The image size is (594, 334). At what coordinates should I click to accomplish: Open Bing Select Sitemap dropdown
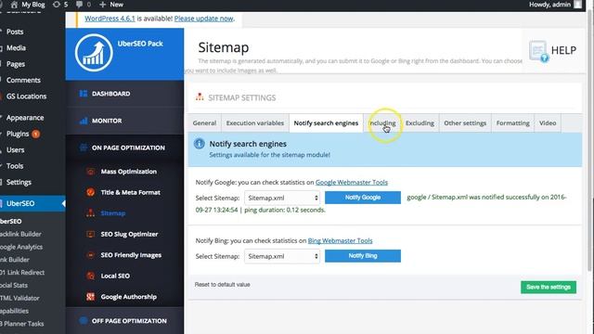coord(282,256)
